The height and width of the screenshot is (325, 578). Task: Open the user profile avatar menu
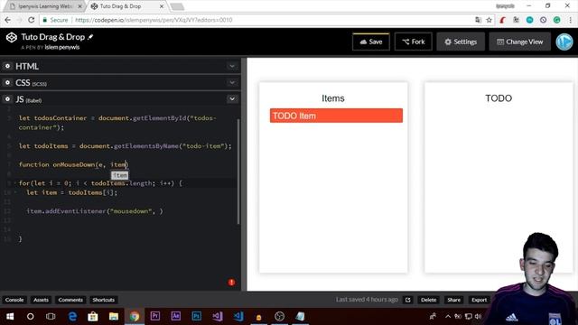coord(564,42)
